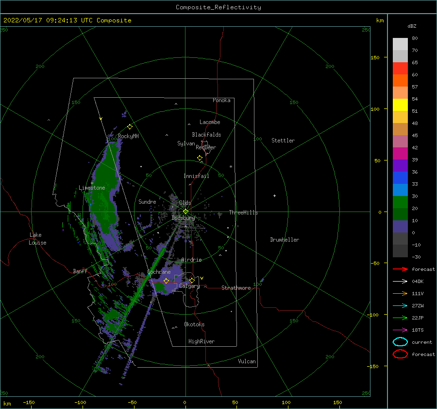
Task: Click the yellow diamond marker west of Calgary
Action: [x=166, y=281]
